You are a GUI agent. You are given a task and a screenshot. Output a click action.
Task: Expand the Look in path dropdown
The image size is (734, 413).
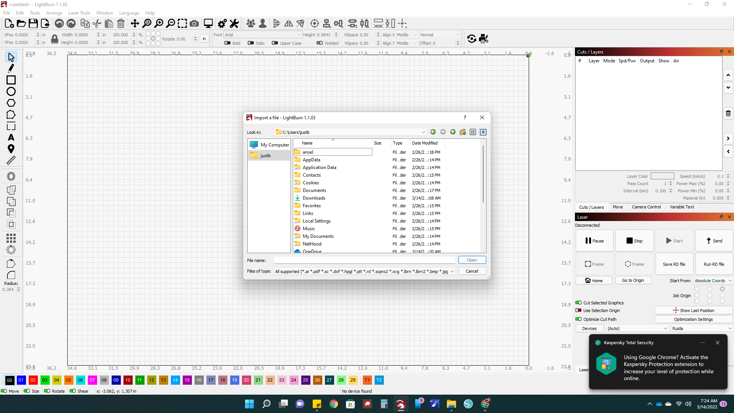point(423,132)
